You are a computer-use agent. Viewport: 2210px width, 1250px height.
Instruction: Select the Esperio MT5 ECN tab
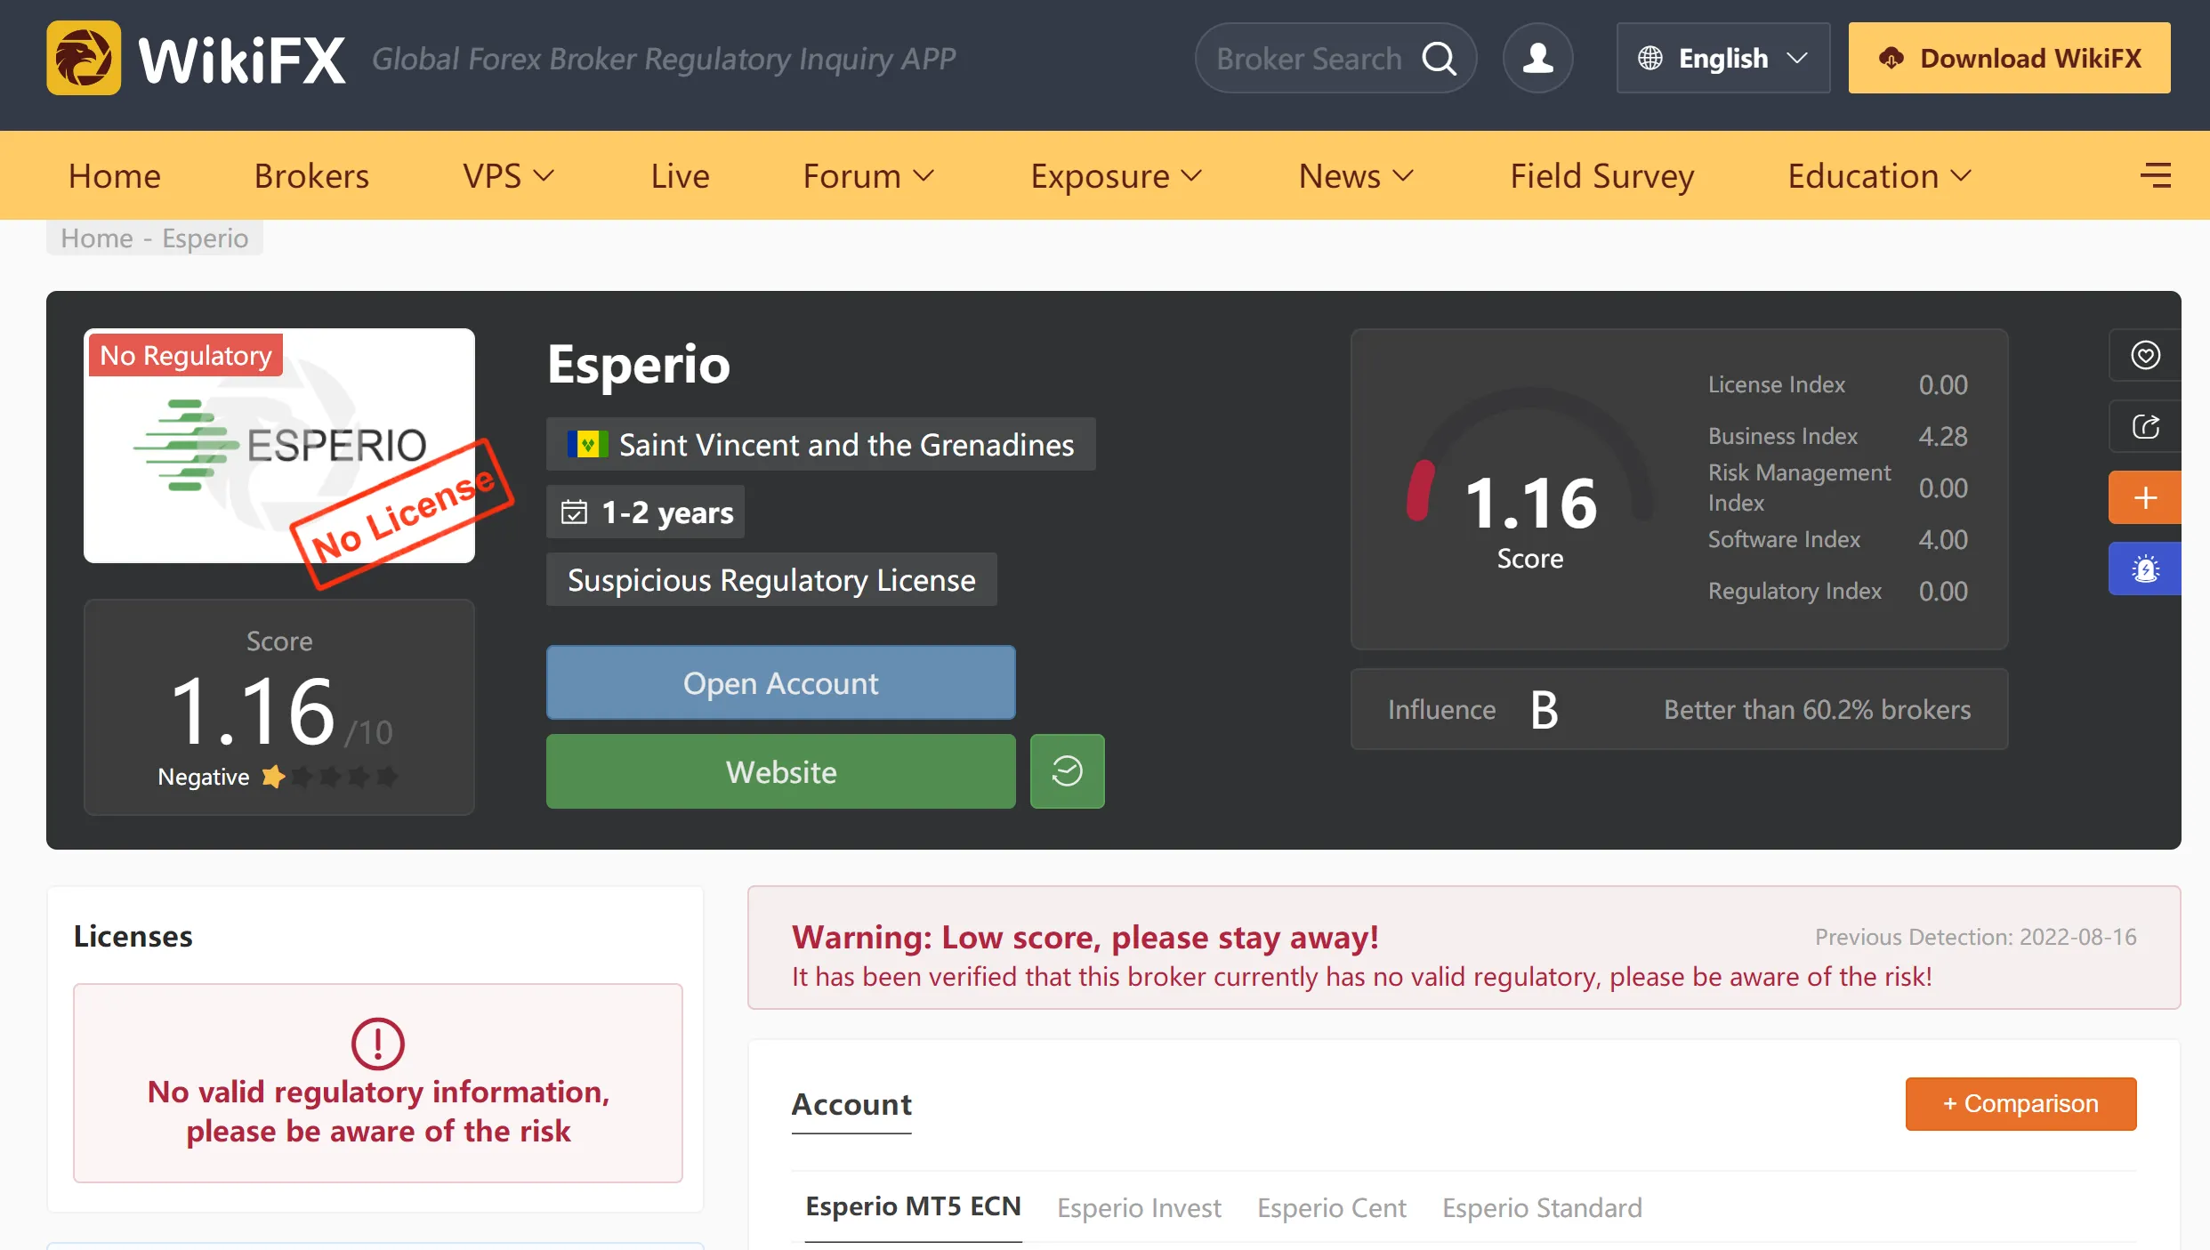[913, 1206]
